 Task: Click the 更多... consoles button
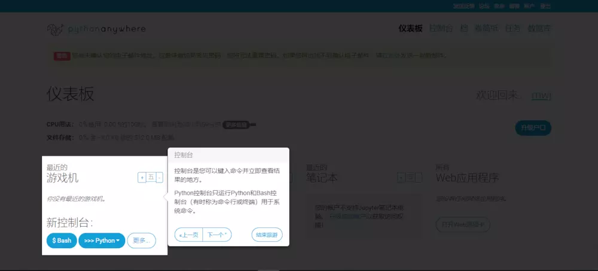142,240
